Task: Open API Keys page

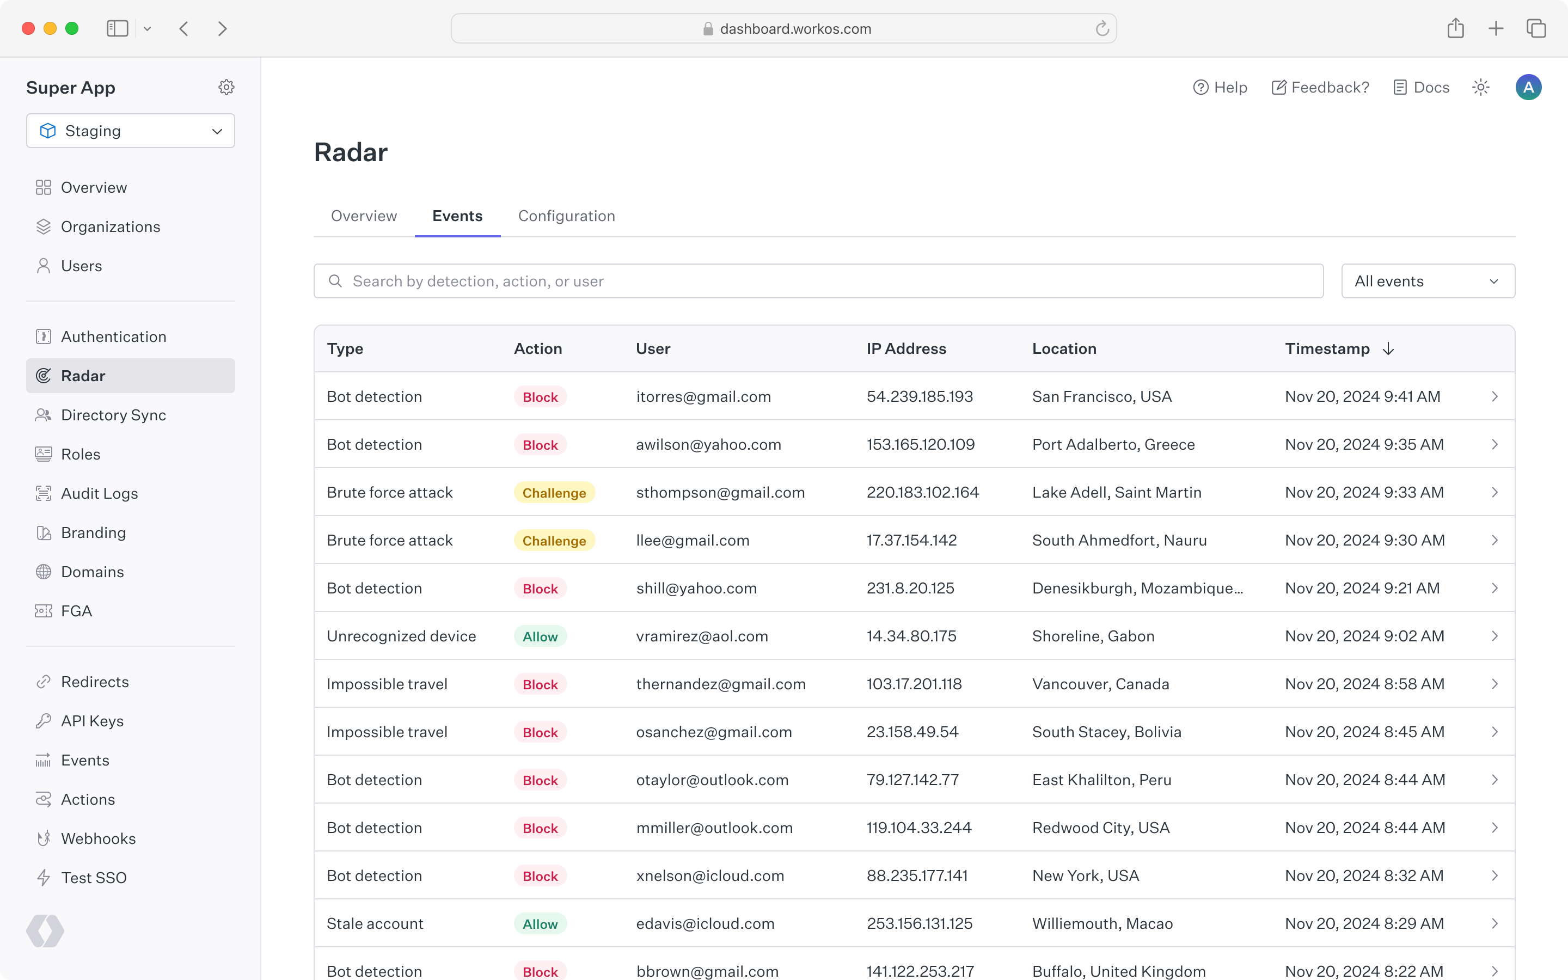Action: tap(92, 721)
